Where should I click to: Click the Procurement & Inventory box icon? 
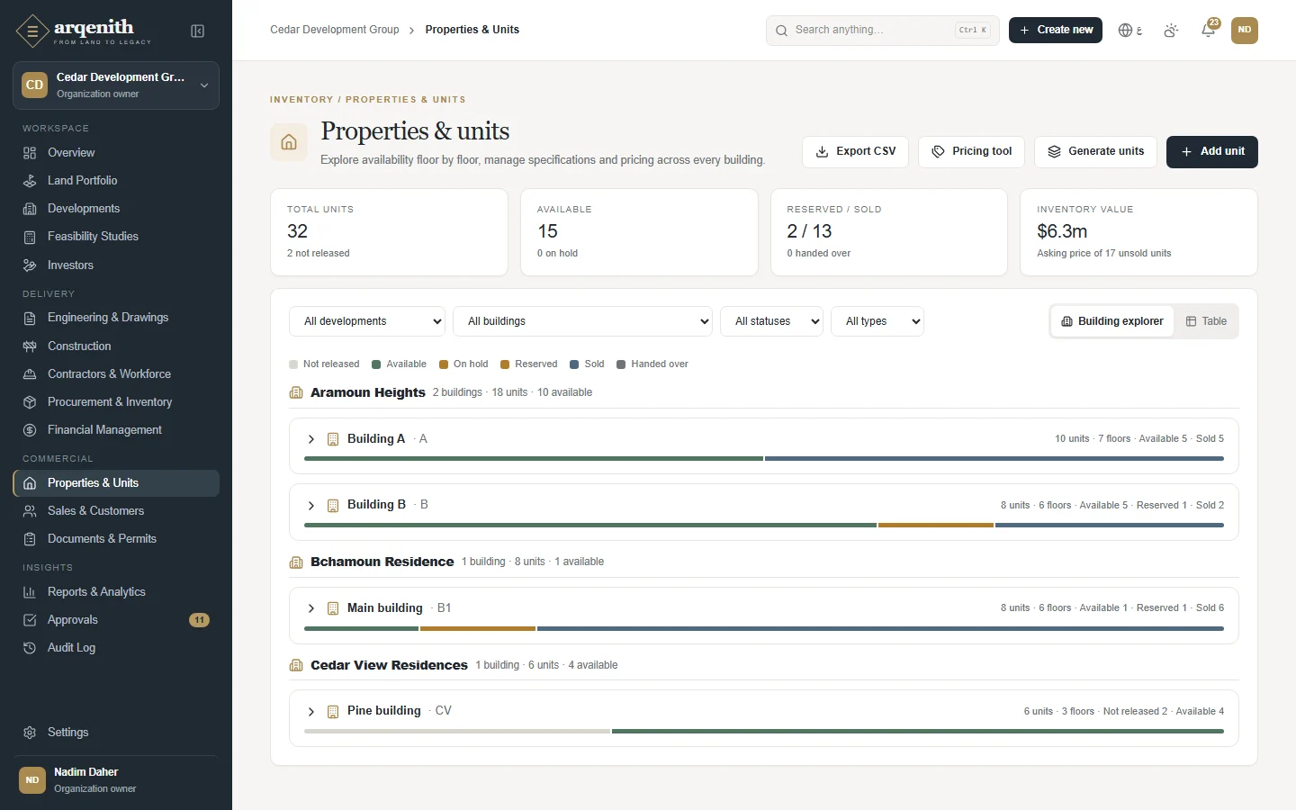pos(30,402)
